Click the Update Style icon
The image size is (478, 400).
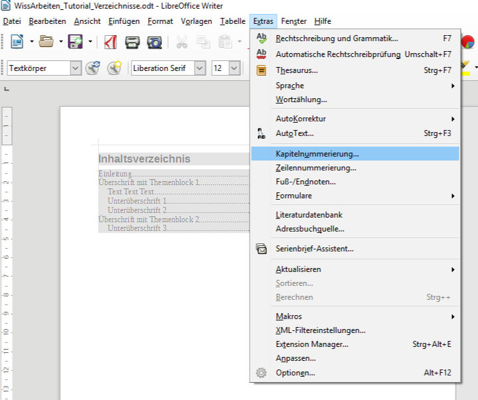tap(93, 68)
